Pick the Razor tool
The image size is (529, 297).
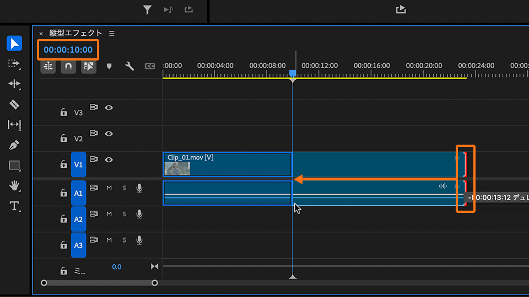14,105
